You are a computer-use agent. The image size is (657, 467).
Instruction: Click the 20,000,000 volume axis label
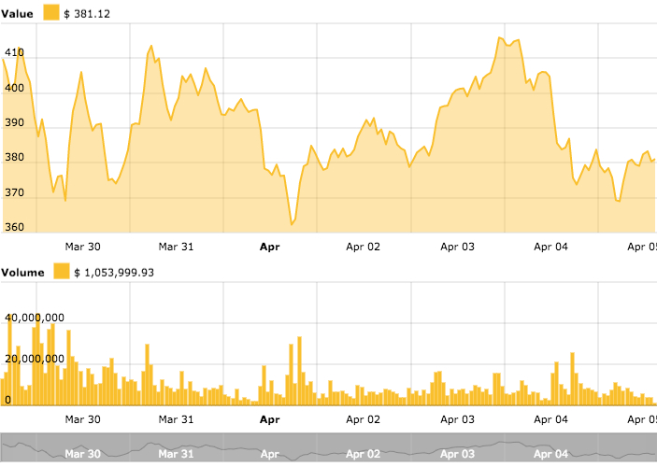[x=35, y=359]
